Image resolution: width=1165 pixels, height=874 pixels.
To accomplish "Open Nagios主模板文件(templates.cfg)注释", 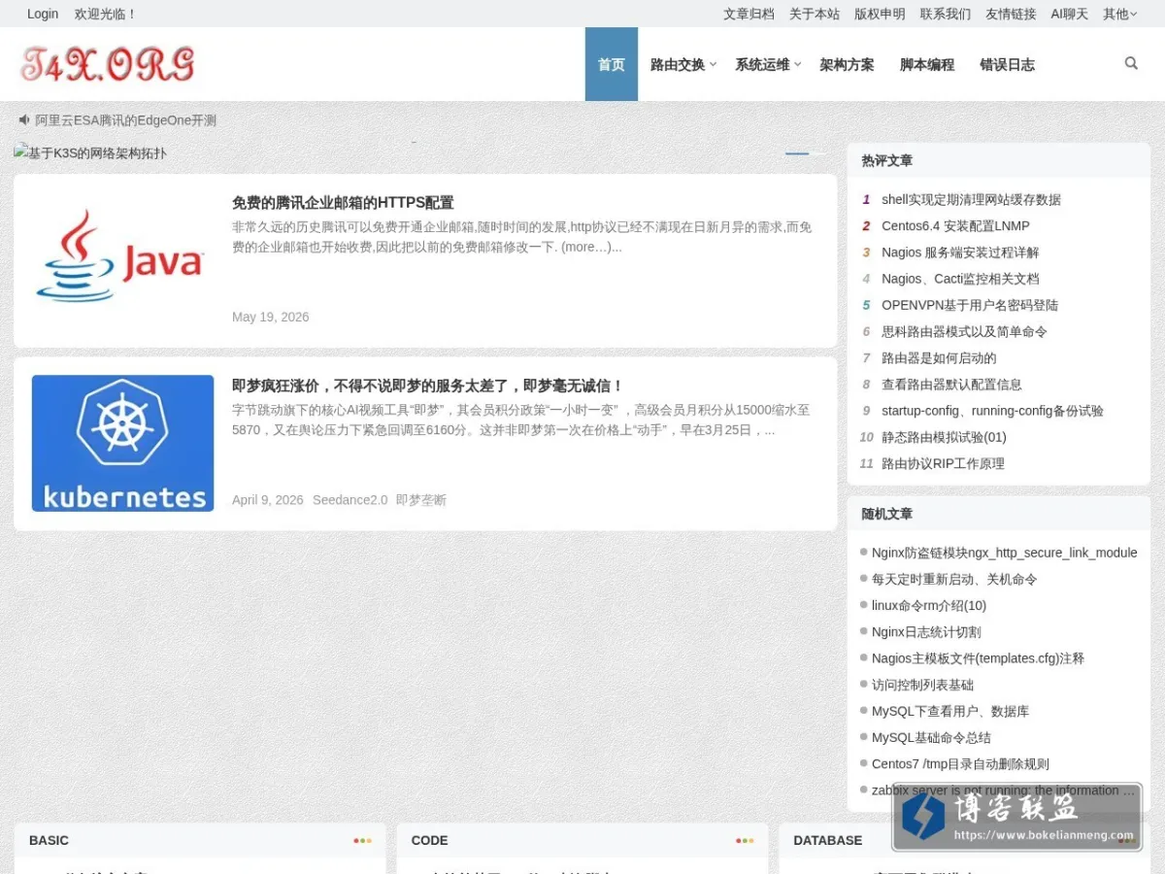I will (x=978, y=658).
